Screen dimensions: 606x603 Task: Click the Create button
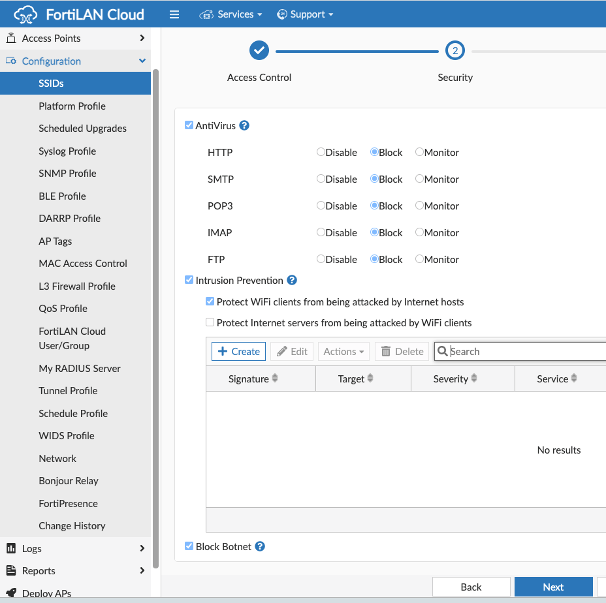(x=238, y=351)
